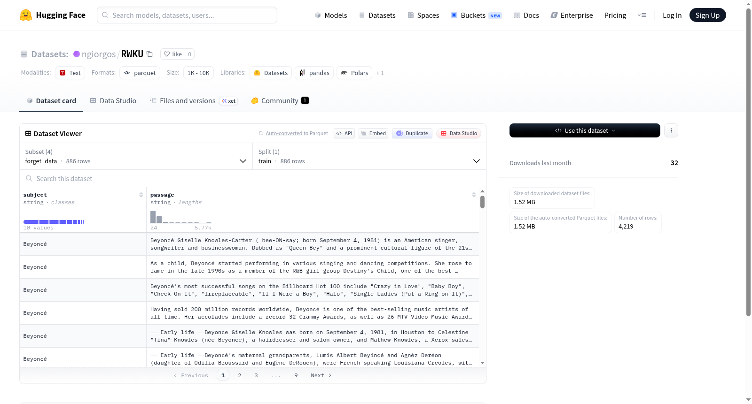752x404 pixels.
Task: Open Datasets in the top navigation
Action: [377, 15]
